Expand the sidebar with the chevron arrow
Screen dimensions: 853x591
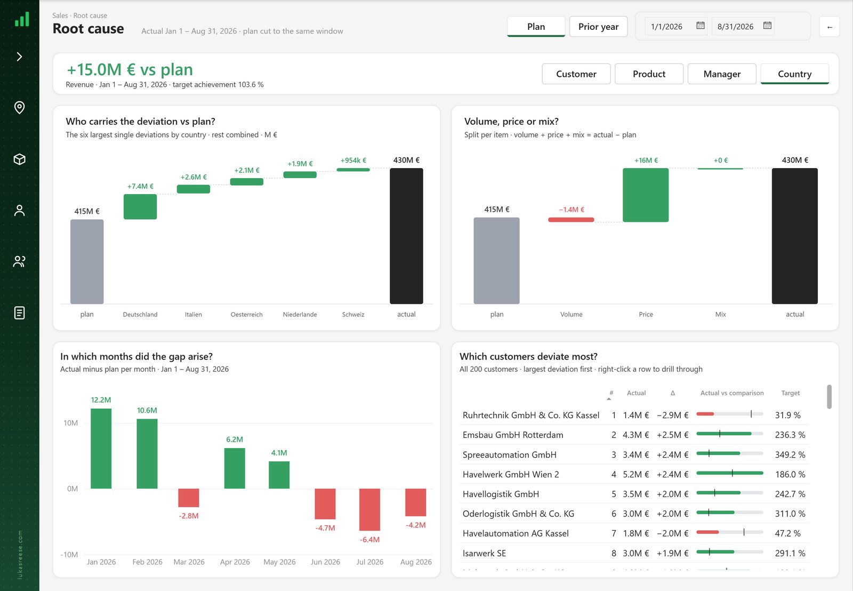click(x=19, y=57)
